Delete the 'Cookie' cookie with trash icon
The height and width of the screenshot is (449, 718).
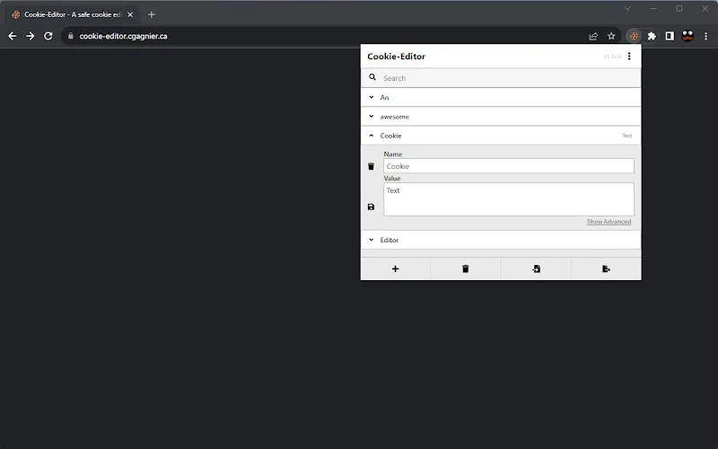pos(371,166)
